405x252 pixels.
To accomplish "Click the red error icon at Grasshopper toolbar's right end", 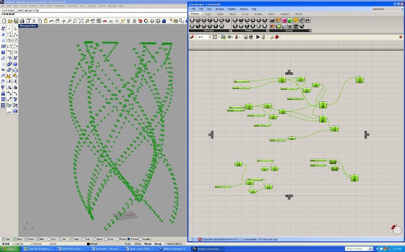I will [401, 37].
